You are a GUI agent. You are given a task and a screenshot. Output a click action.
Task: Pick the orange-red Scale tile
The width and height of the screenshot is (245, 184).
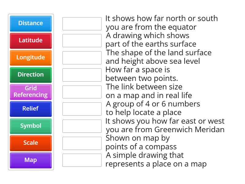point(31,143)
